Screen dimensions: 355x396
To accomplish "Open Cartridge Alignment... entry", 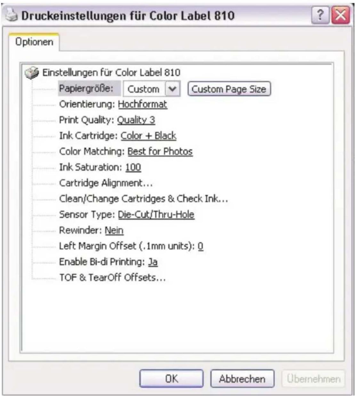I will point(106,183).
